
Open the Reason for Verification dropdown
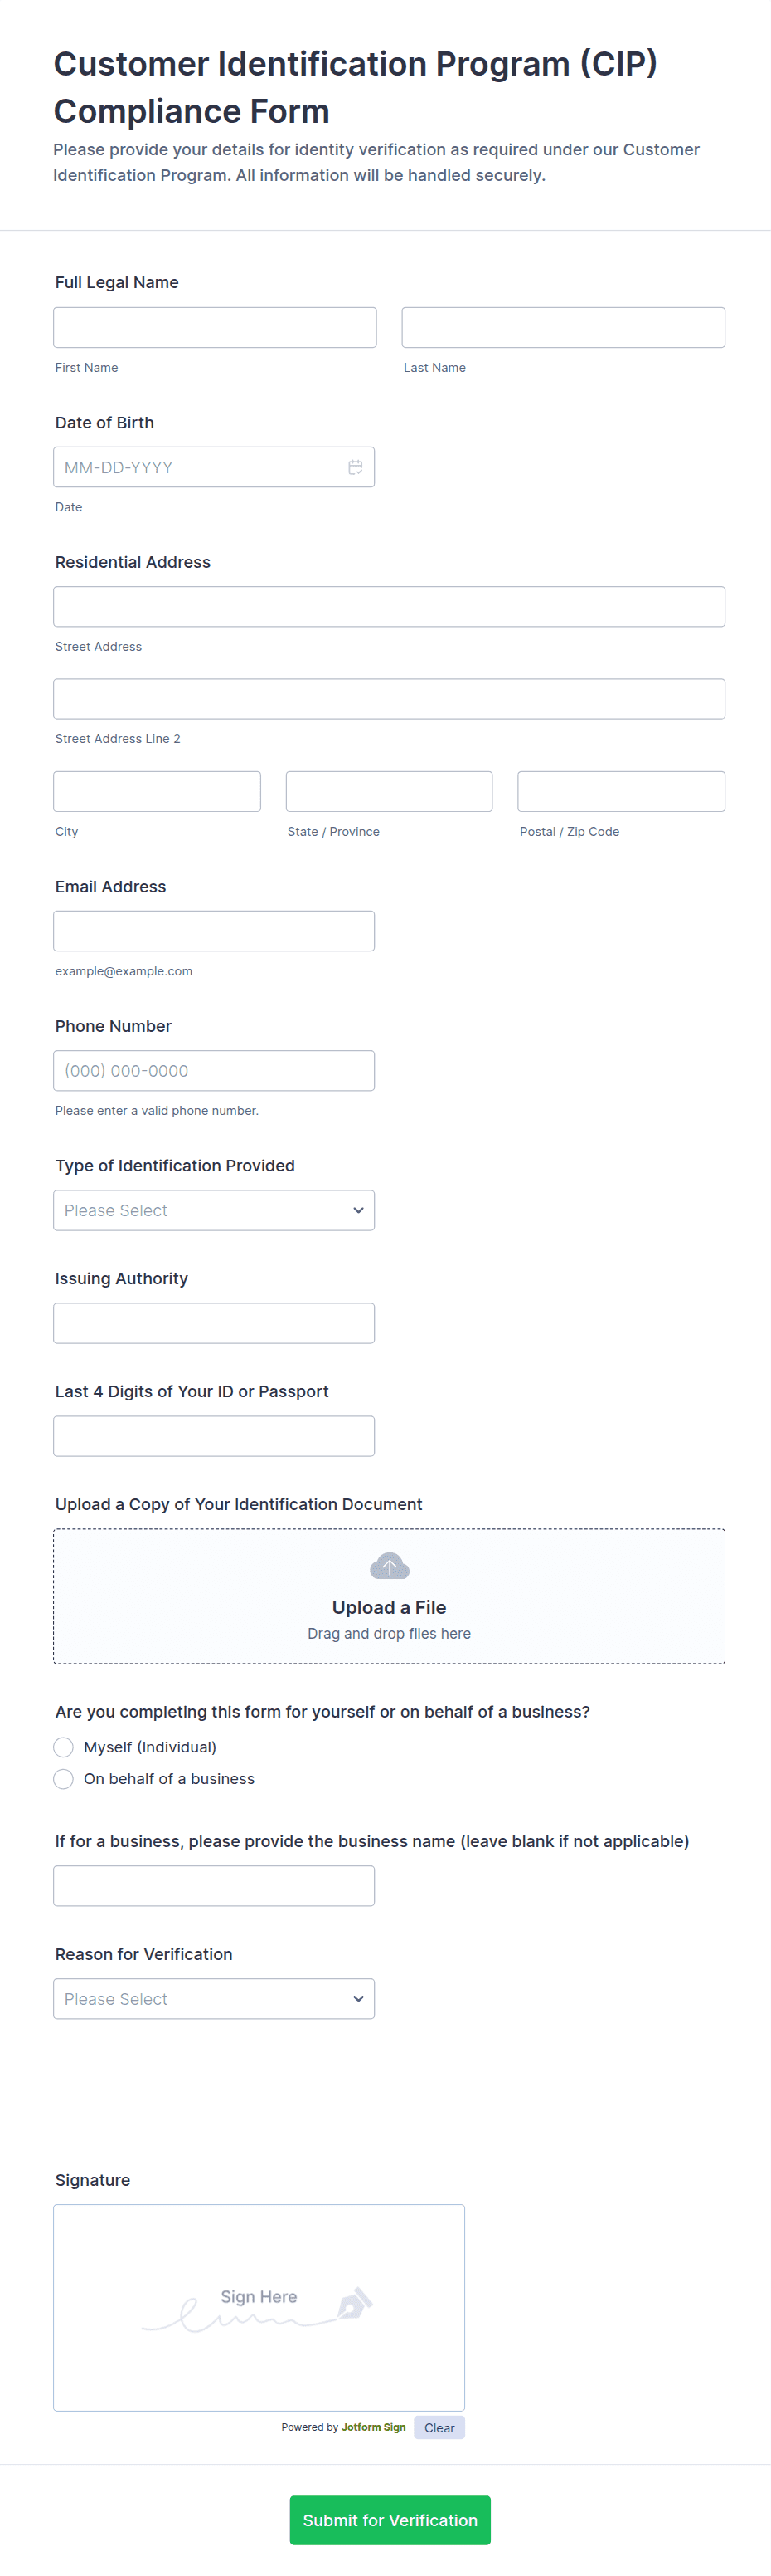pyautogui.click(x=214, y=1999)
